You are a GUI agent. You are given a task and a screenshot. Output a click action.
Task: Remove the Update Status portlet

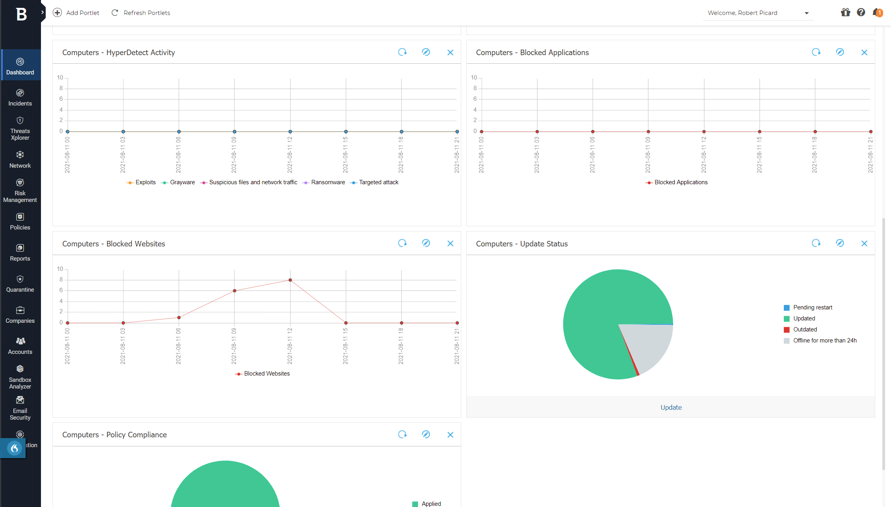[x=864, y=243]
